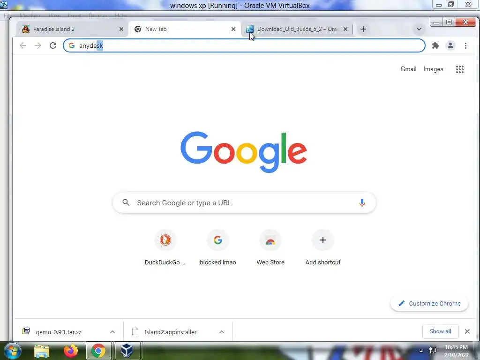Expand options for Island2.appinstaller download
This screenshot has height=360, width=480.
(222, 332)
